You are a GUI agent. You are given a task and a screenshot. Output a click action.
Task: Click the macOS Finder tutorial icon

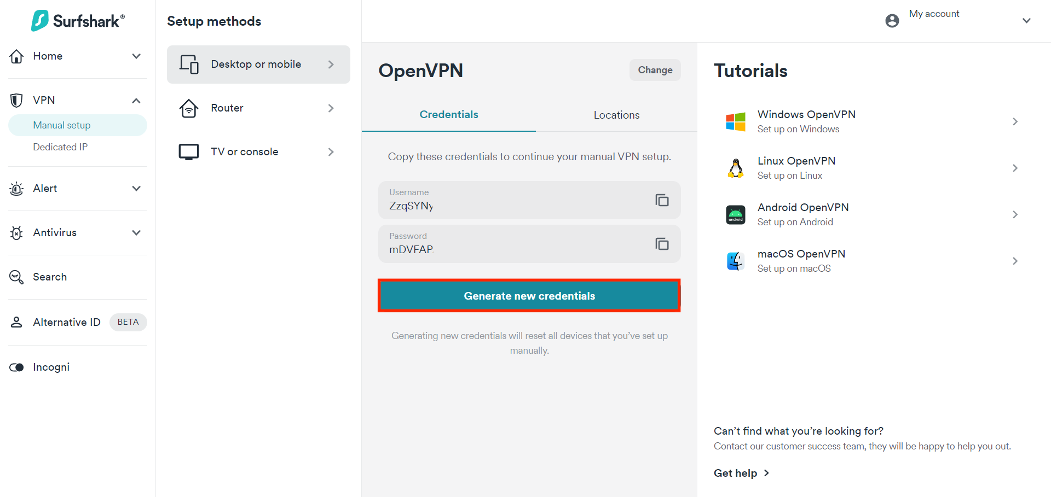[735, 261]
